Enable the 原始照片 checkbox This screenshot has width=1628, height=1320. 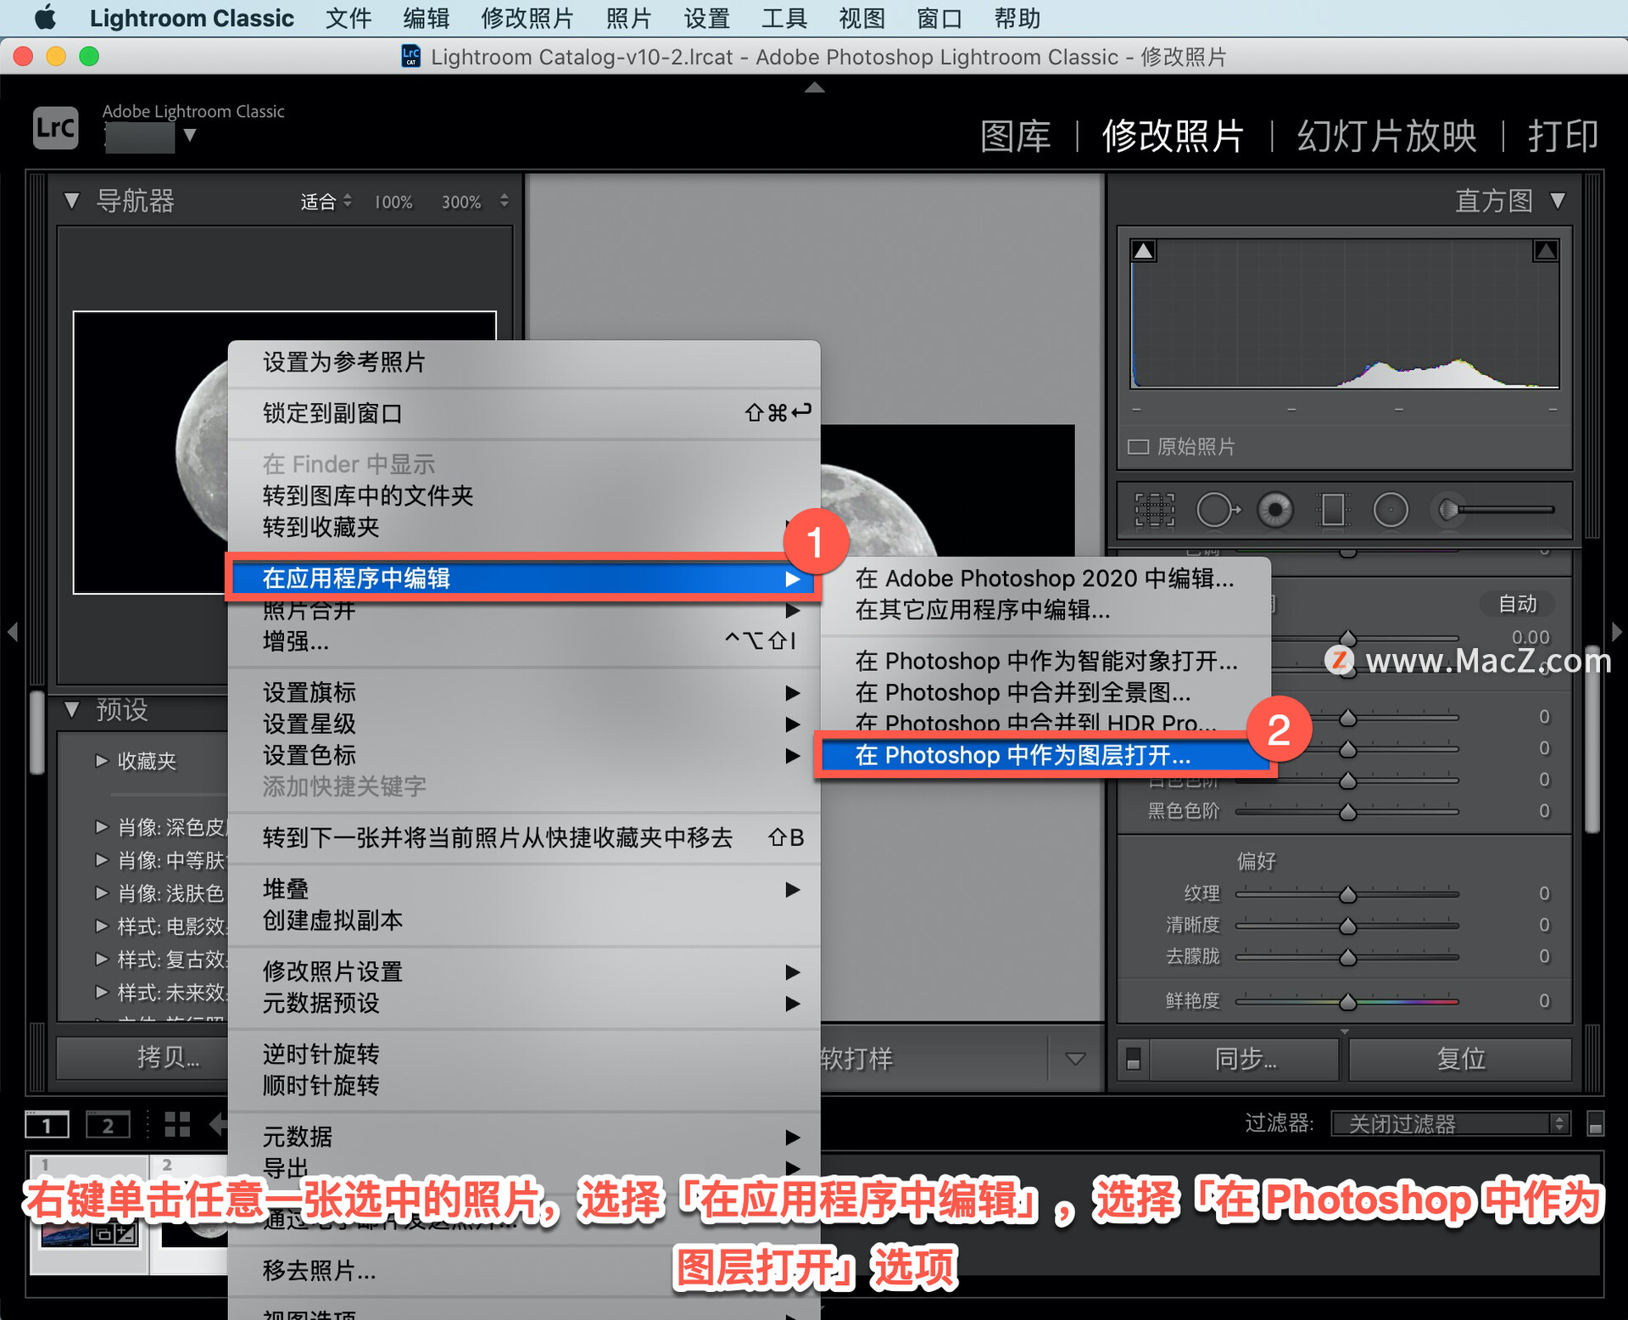click(1138, 447)
